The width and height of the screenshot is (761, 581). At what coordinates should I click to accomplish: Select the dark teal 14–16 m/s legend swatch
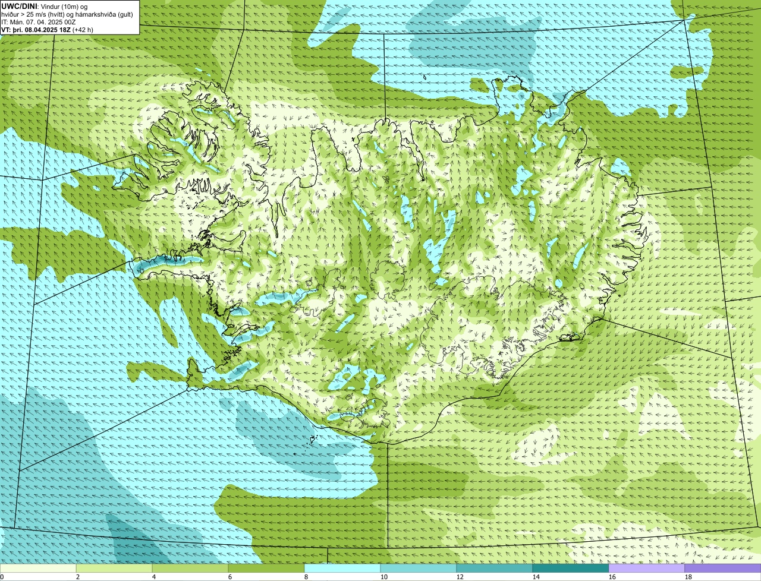[571, 569]
